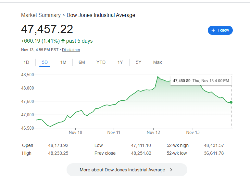Select the 5D time range tab

(x=45, y=62)
